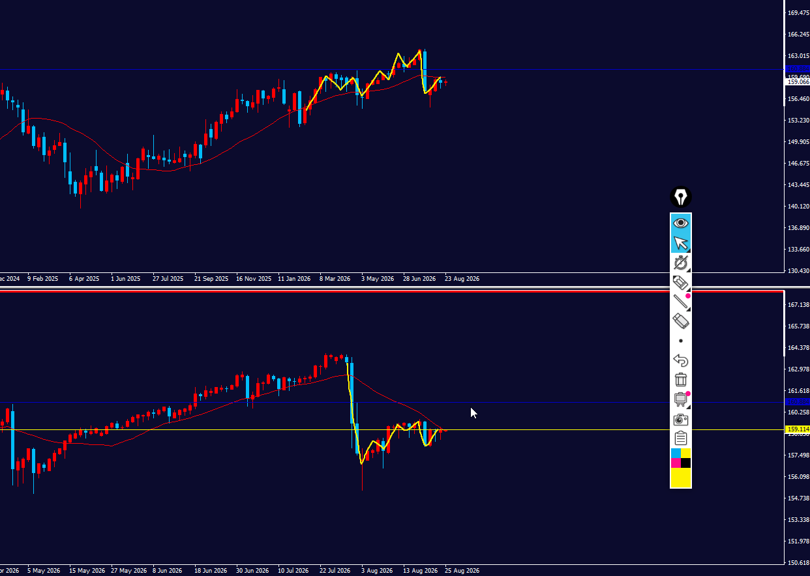
Task: Toggle the eye visibility tool
Action: point(681,223)
